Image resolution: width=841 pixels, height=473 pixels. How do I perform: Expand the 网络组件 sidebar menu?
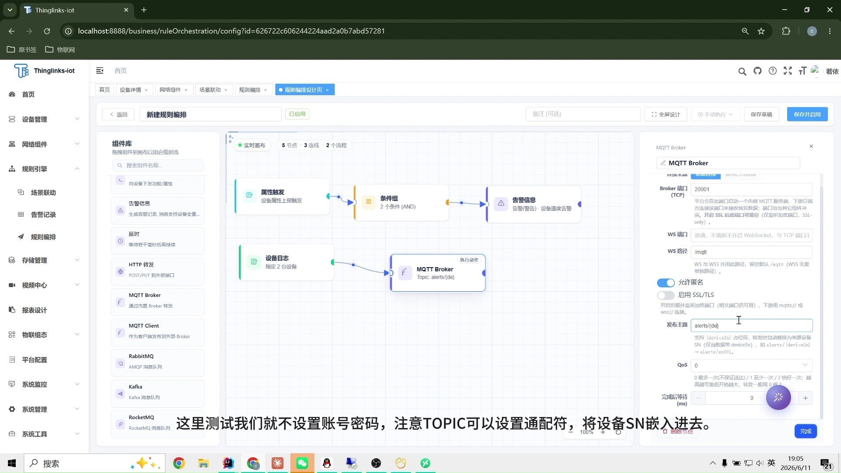click(44, 144)
